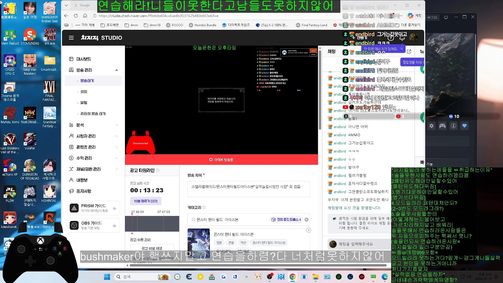
Task: Click the page vertical scrollbar
Action: (320, 90)
